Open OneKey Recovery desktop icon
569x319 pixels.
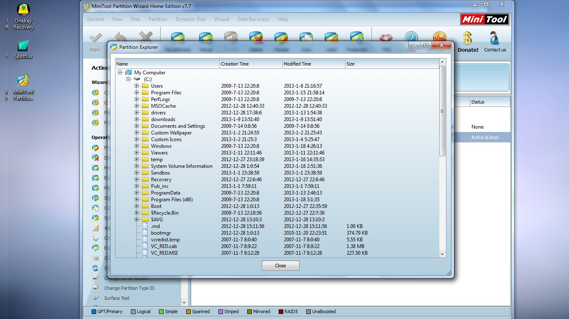pyautogui.click(x=23, y=10)
